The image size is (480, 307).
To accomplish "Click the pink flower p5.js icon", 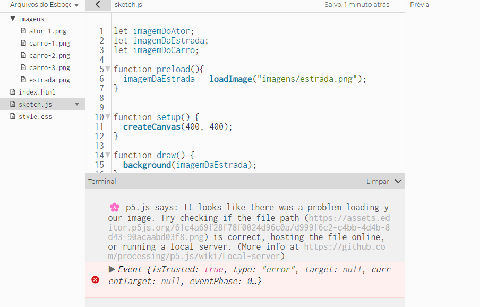I will pos(115,207).
